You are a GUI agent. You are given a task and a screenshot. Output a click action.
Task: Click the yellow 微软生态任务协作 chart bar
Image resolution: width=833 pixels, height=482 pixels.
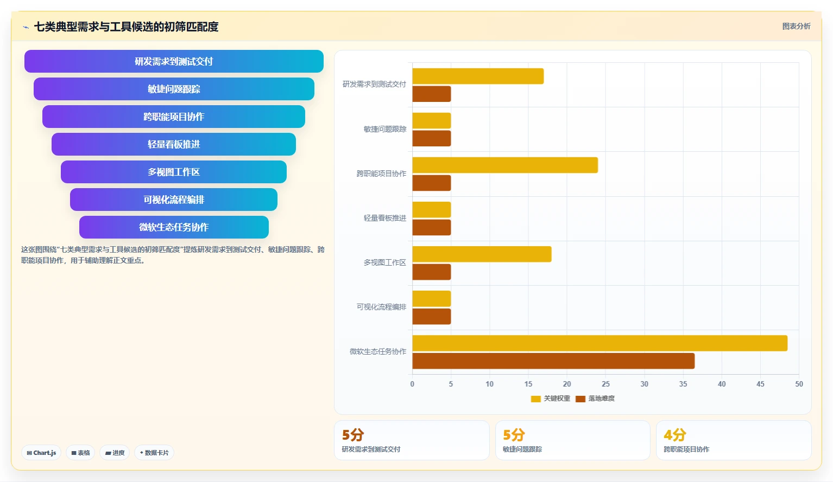tap(599, 343)
